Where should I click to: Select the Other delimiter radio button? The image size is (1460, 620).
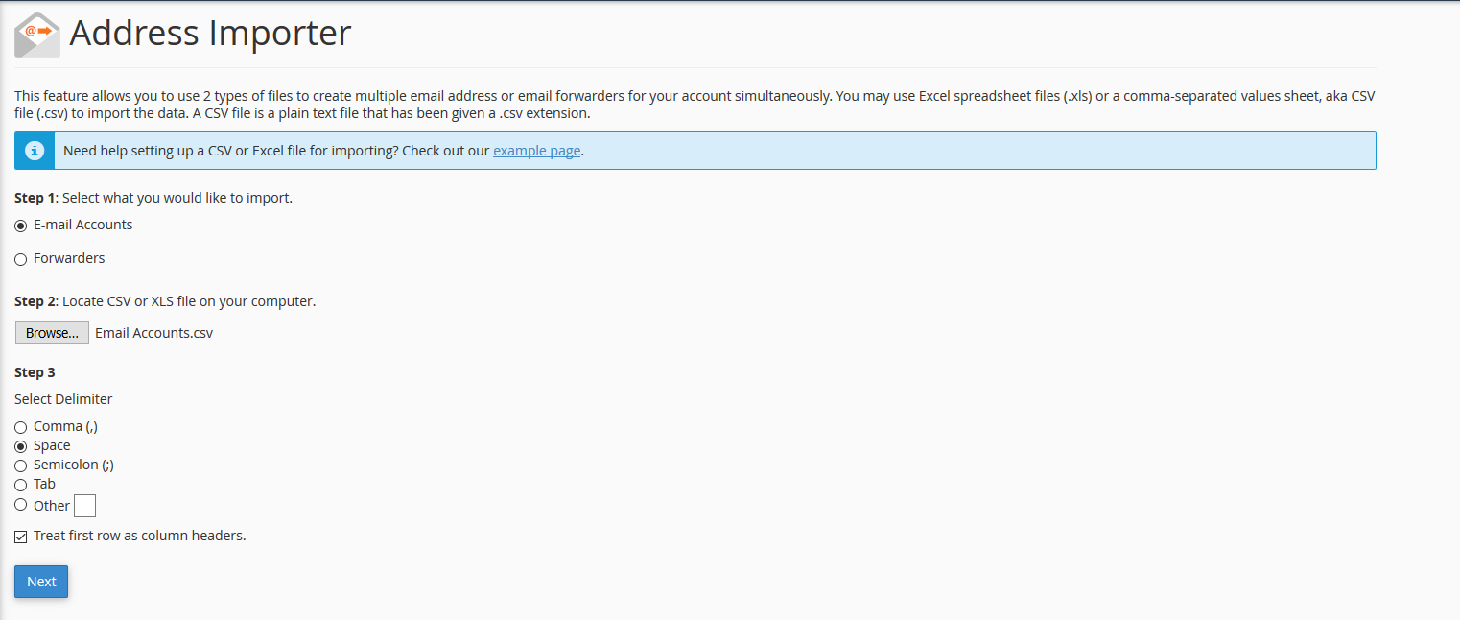click(21, 505)
